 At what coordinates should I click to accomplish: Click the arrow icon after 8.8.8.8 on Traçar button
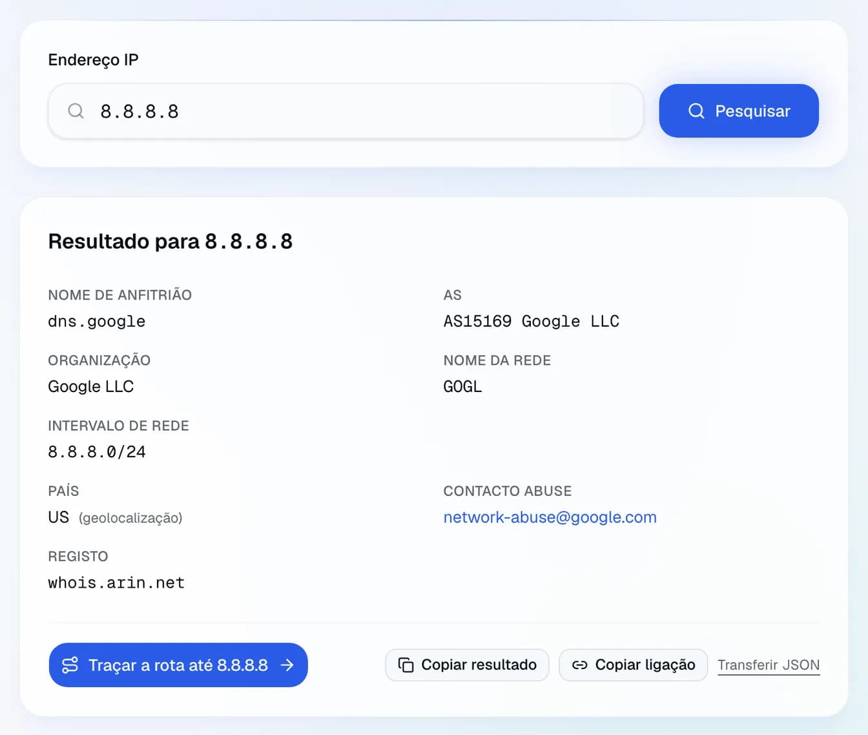(x=287, y=665)
